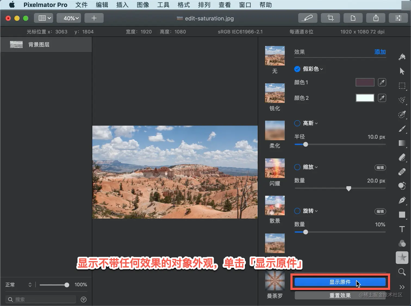Open the 帮助 menu
This screenshot has width=411, height=306.
click(266, 5)
